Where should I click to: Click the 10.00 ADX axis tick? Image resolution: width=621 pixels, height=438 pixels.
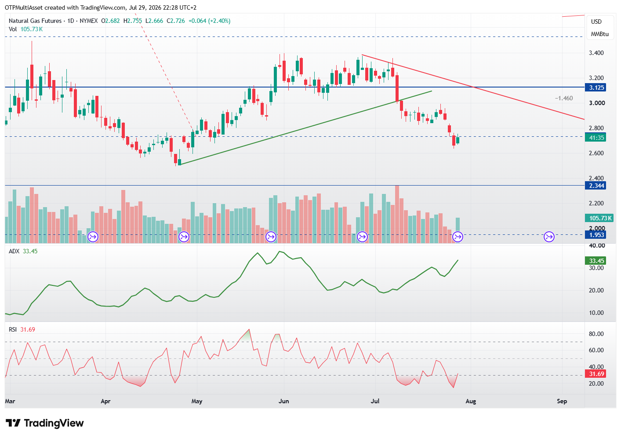click(x=596, y=313)
